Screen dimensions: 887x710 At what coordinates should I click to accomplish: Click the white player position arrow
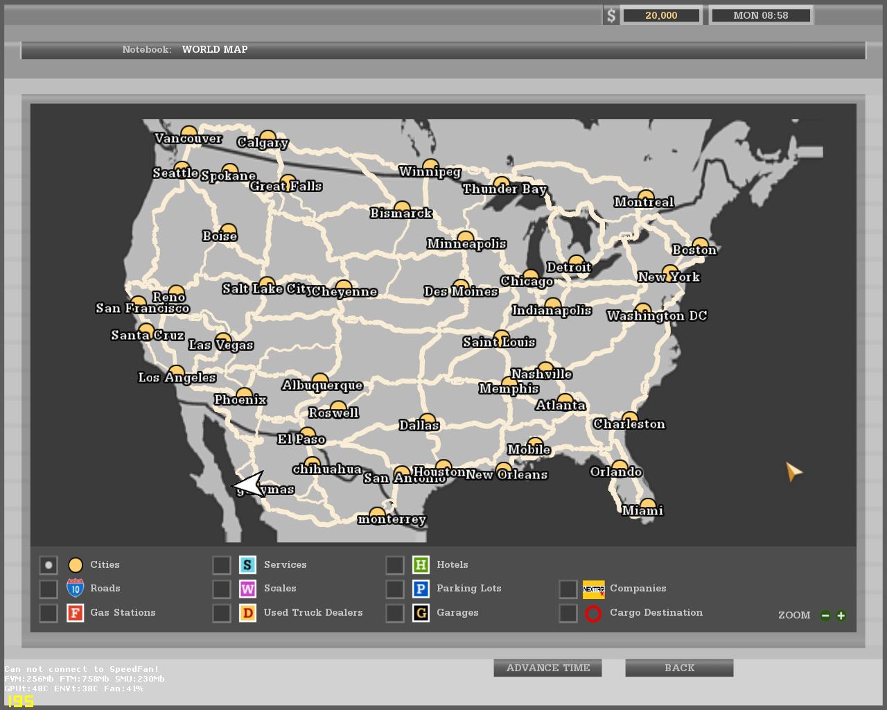[249, 485]
